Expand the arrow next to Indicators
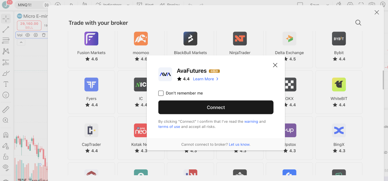Viewport: 388px width, 181px height. tap(128, 5)
